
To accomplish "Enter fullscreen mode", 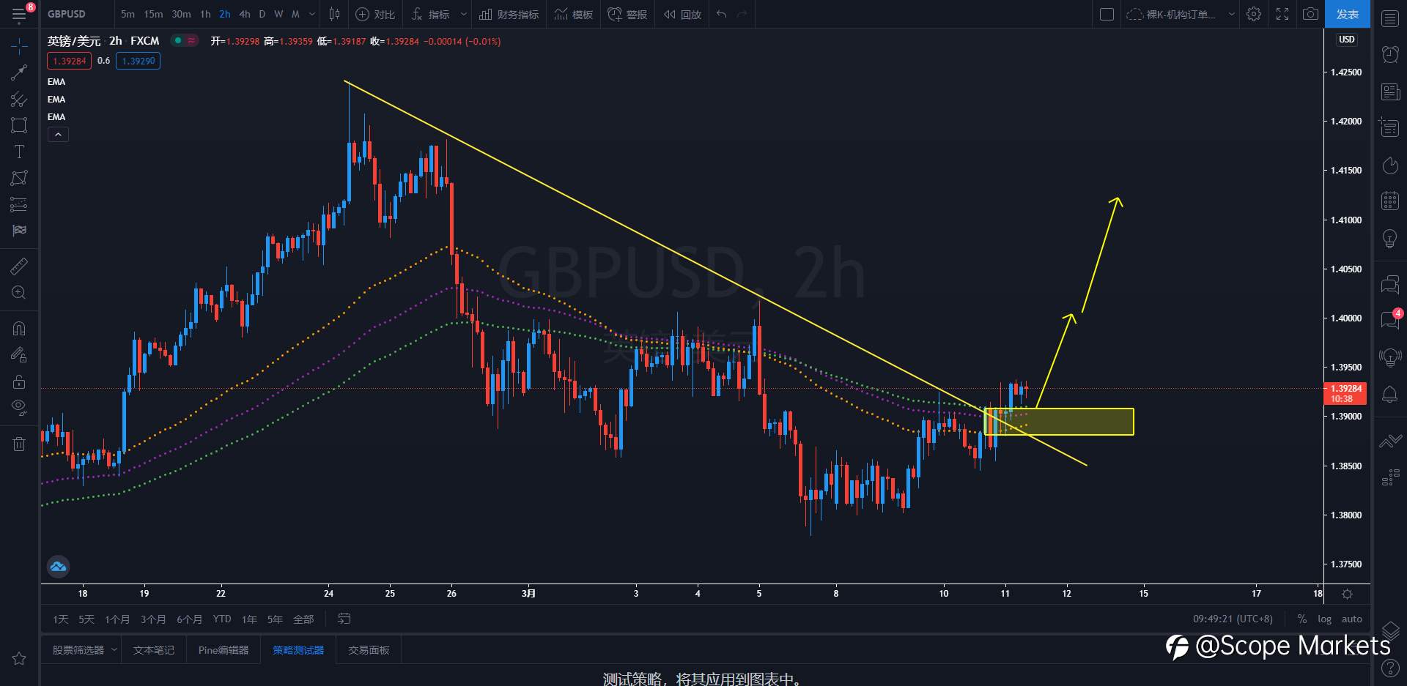I will [1282, 14].
